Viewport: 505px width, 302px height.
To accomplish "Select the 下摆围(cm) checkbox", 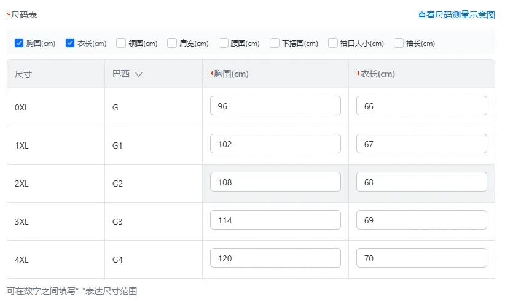I will [275, 43].
